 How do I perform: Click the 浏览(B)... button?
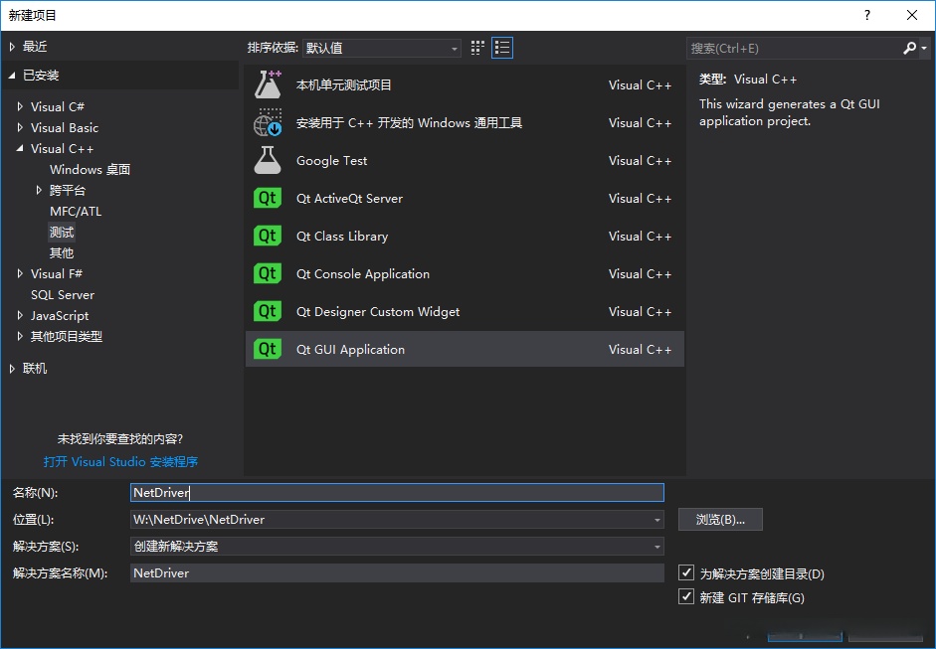tap(720, 520)
